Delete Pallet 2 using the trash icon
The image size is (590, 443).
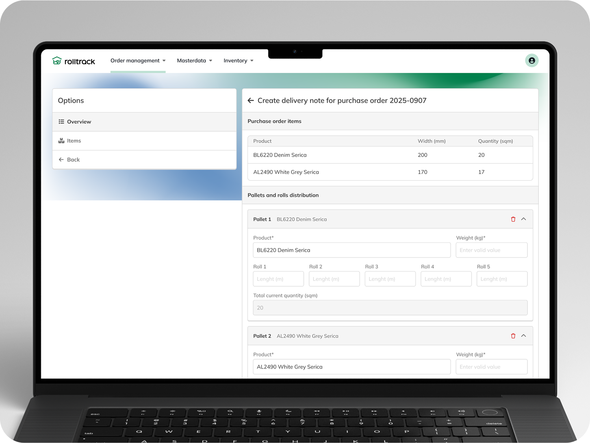(513, 336)
